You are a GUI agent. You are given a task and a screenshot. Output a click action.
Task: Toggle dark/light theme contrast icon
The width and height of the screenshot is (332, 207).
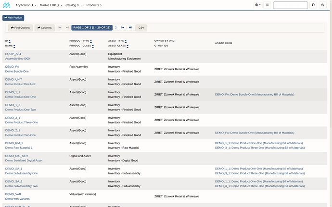313,5
